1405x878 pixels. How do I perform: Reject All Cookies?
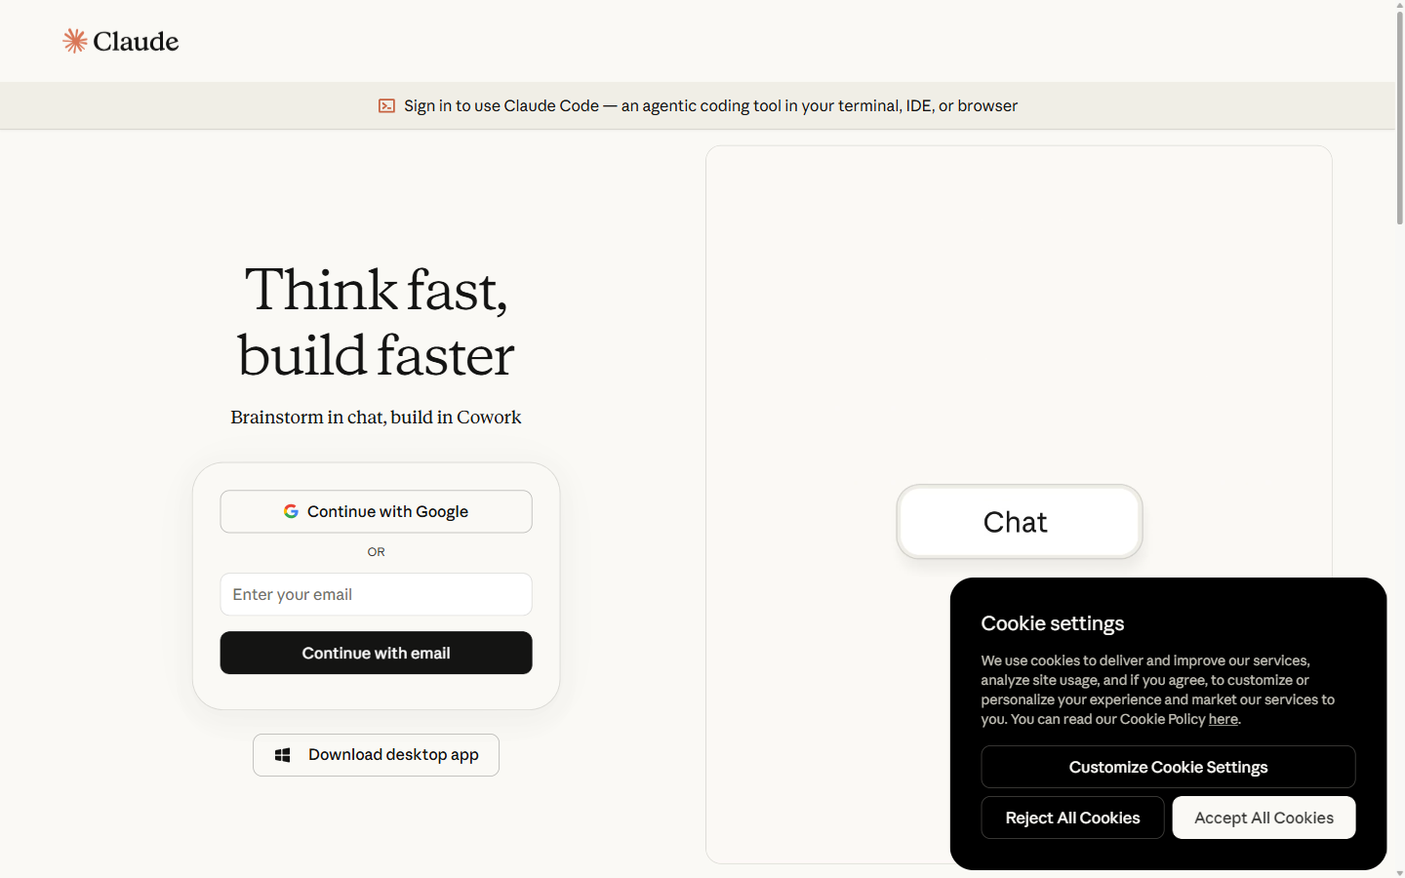point(1072,818)
